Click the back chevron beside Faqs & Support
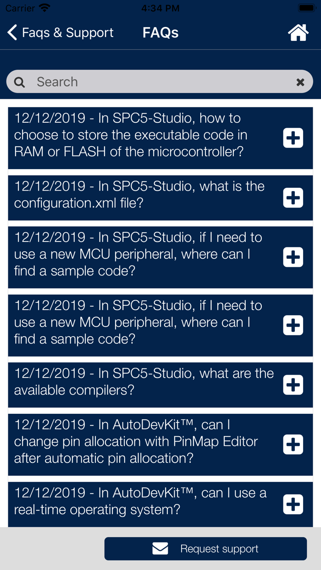 (11, 32)
